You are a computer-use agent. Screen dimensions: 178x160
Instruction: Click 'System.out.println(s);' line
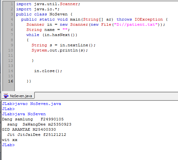coord(60,50)
